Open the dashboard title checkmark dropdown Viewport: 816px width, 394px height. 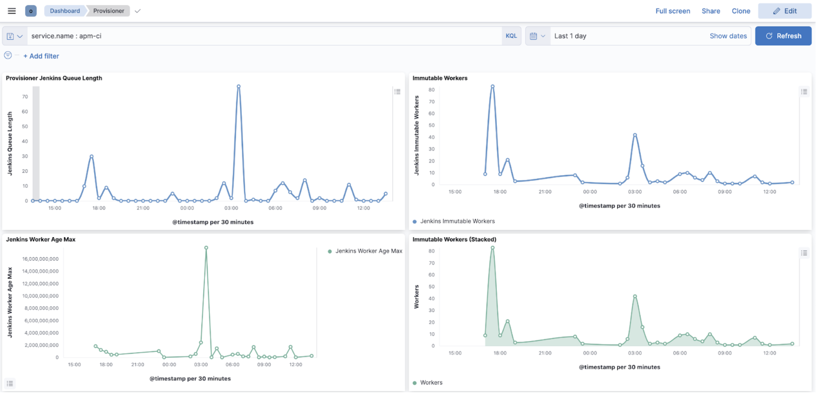[x=137, y=11]
